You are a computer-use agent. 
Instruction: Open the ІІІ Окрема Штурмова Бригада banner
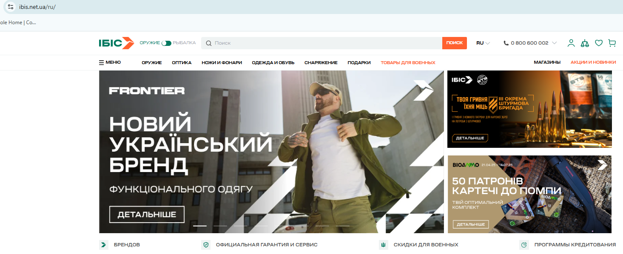pyautogui.click(x=529, y=109)
